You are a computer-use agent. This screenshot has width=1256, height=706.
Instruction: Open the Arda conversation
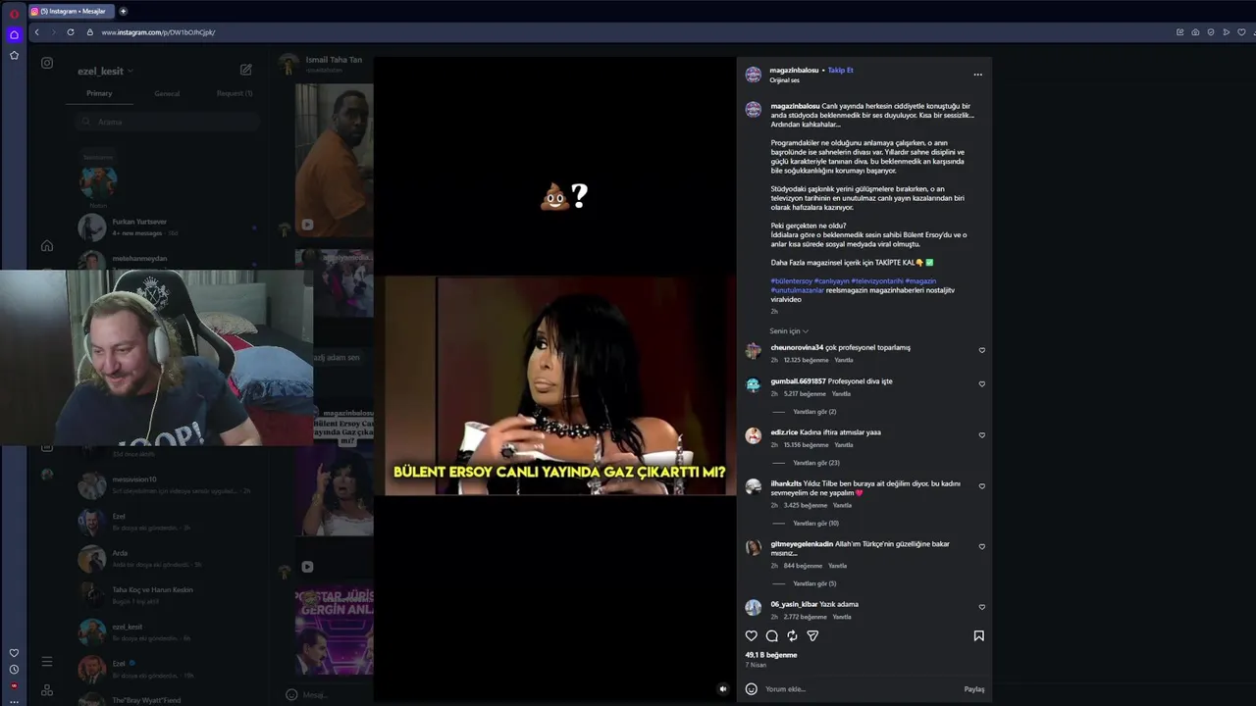pyautogui.click(x=167, y=558)
